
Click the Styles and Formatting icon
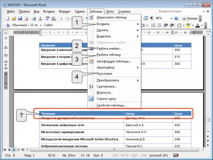coord(8,25)
